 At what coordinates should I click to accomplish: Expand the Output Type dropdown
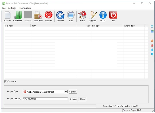click(66, 92)
